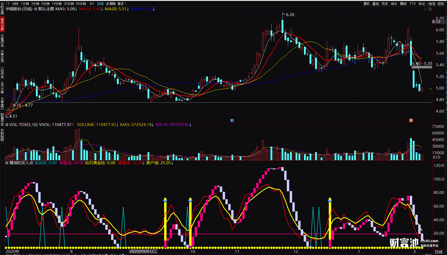Click the 2020/09/01/二 date marker
This screenshot has height=255, width=447.
point(143,251)
